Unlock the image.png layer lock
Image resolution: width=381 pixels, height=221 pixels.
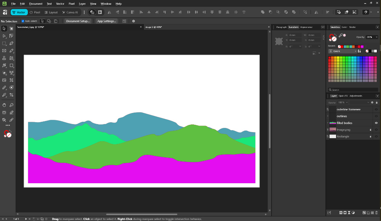point(371,130)
